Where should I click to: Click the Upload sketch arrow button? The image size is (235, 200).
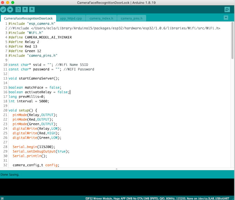pyautogui.click(x=10, y=10)
